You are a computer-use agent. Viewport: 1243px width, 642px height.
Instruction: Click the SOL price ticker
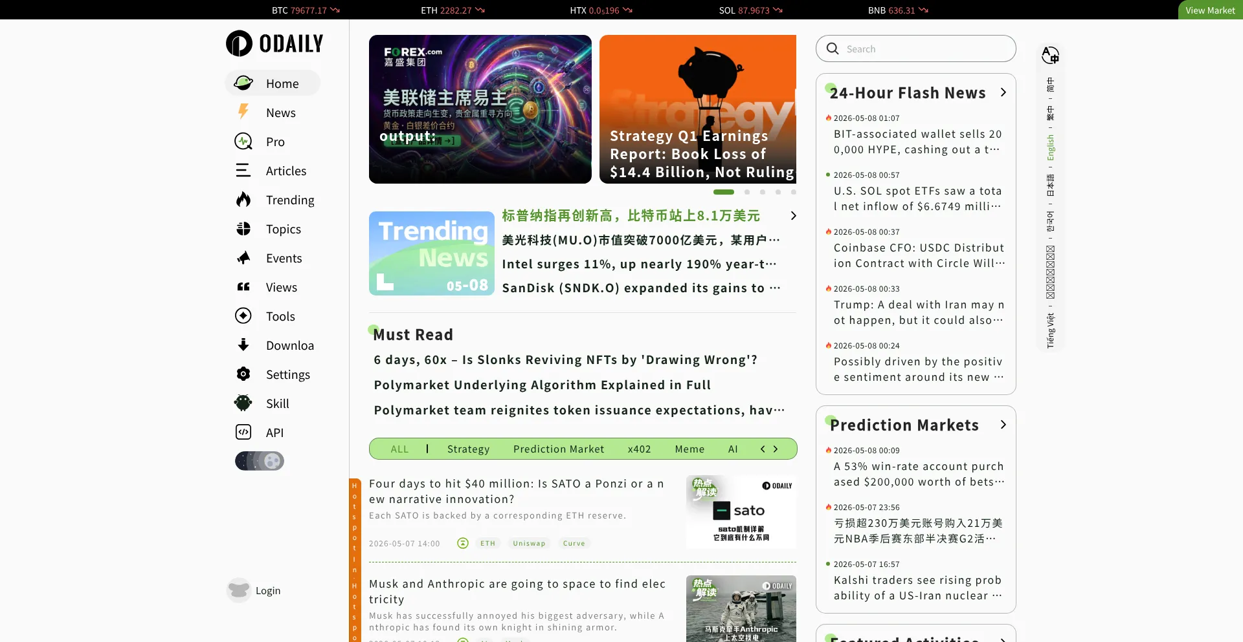(x=750, y=10)
